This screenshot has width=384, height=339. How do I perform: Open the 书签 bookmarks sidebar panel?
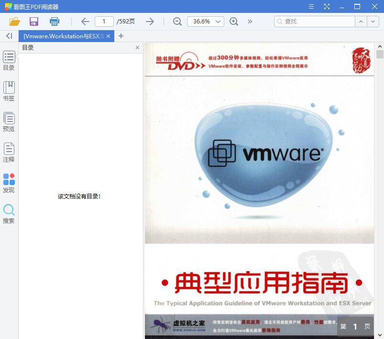tap(9, 91)
